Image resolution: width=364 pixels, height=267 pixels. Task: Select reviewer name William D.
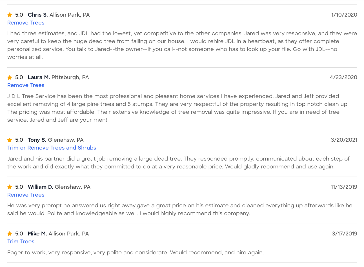click(x=40, y=187)
